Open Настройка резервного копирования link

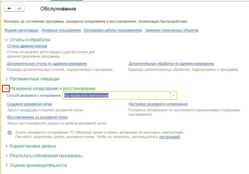(158, 104)
